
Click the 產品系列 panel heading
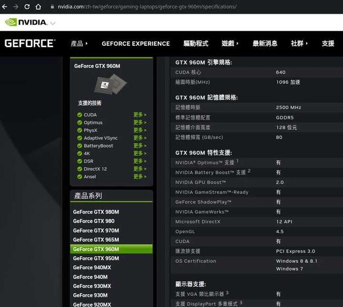[88, 195]
